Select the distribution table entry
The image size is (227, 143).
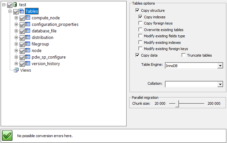coord(43,38)
